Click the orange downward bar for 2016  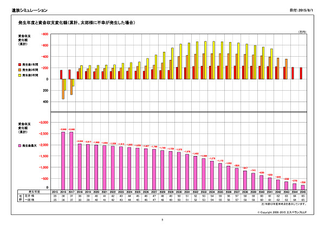(63, 89)
